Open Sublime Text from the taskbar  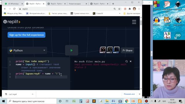click(x=94, y=101)
